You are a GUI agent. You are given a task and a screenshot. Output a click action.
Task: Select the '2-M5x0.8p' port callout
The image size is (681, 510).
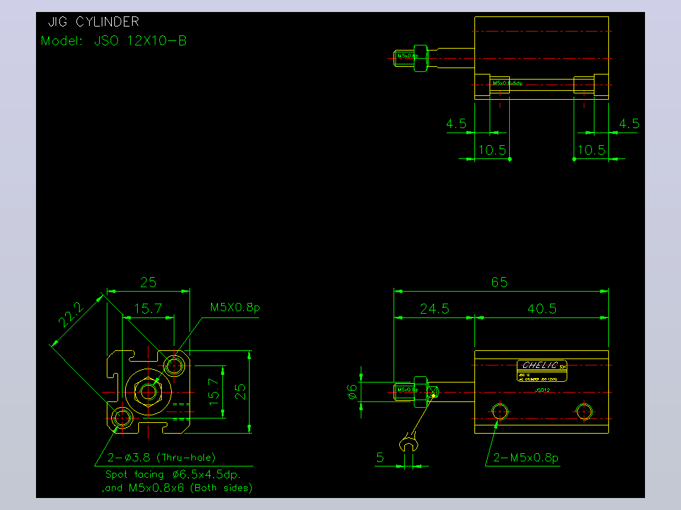point(526,458)
